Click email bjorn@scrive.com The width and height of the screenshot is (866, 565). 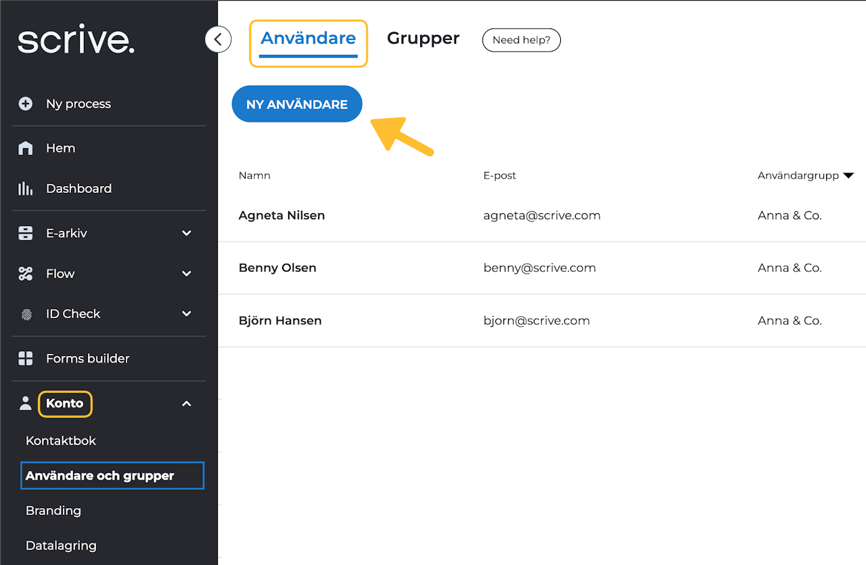click(537, 321)
